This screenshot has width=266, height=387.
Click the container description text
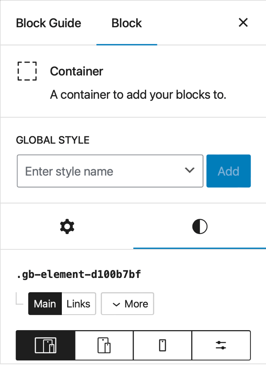point(138,95)
